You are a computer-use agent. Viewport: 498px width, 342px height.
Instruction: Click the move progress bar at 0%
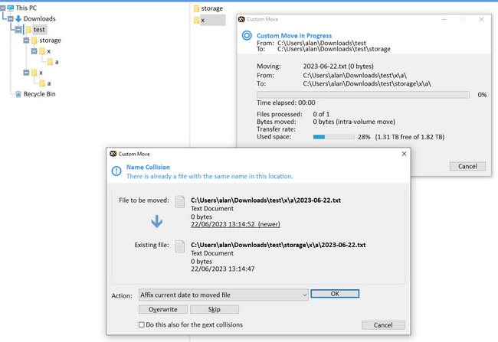[363, 95]
